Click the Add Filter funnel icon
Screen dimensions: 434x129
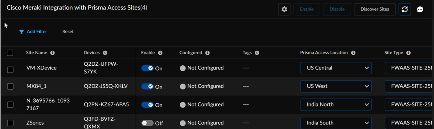pos(21,32)
